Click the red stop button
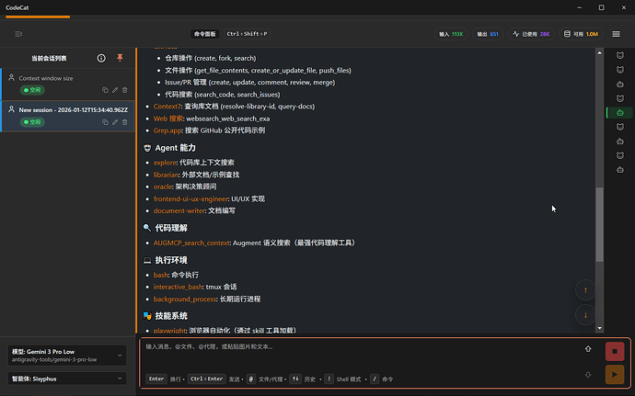 pyautogui.click(x=615, y=351)
